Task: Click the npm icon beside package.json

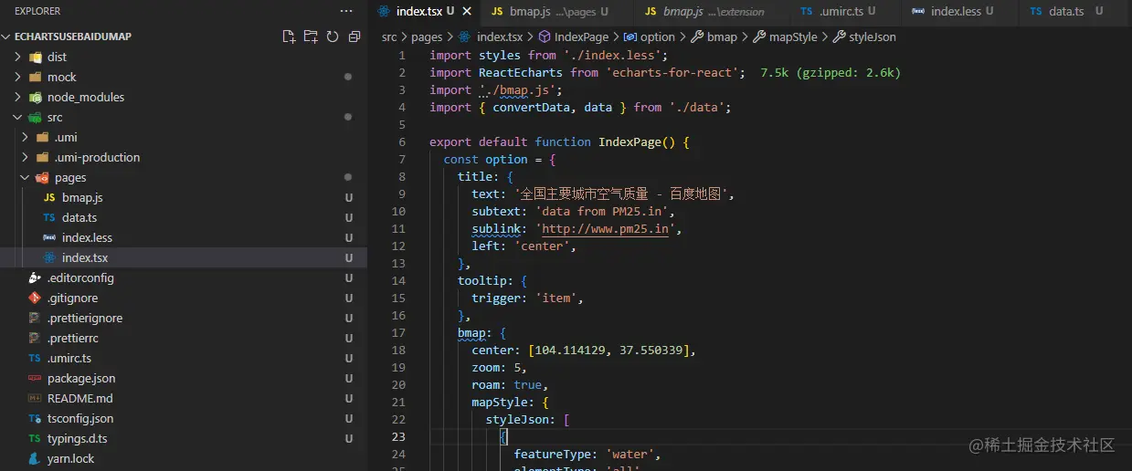Action: click(35, 378)
